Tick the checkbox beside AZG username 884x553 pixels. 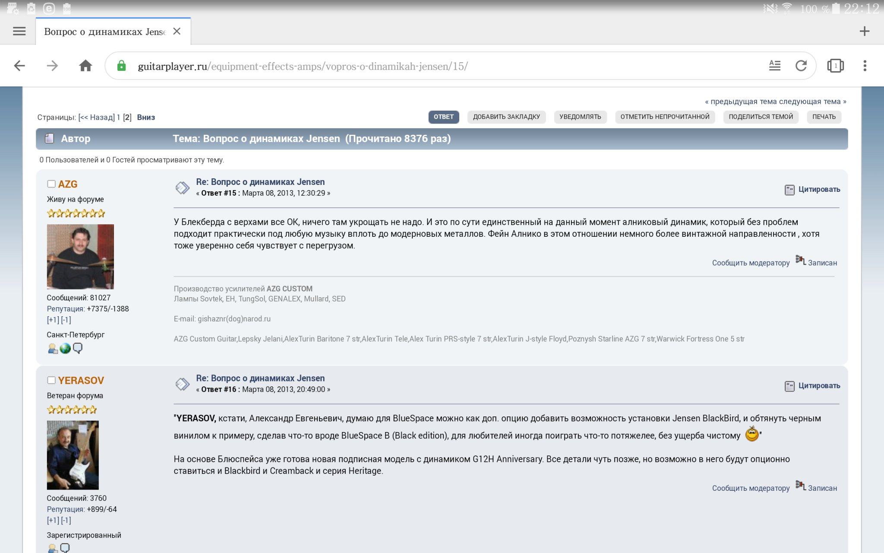tap(51, 184)
